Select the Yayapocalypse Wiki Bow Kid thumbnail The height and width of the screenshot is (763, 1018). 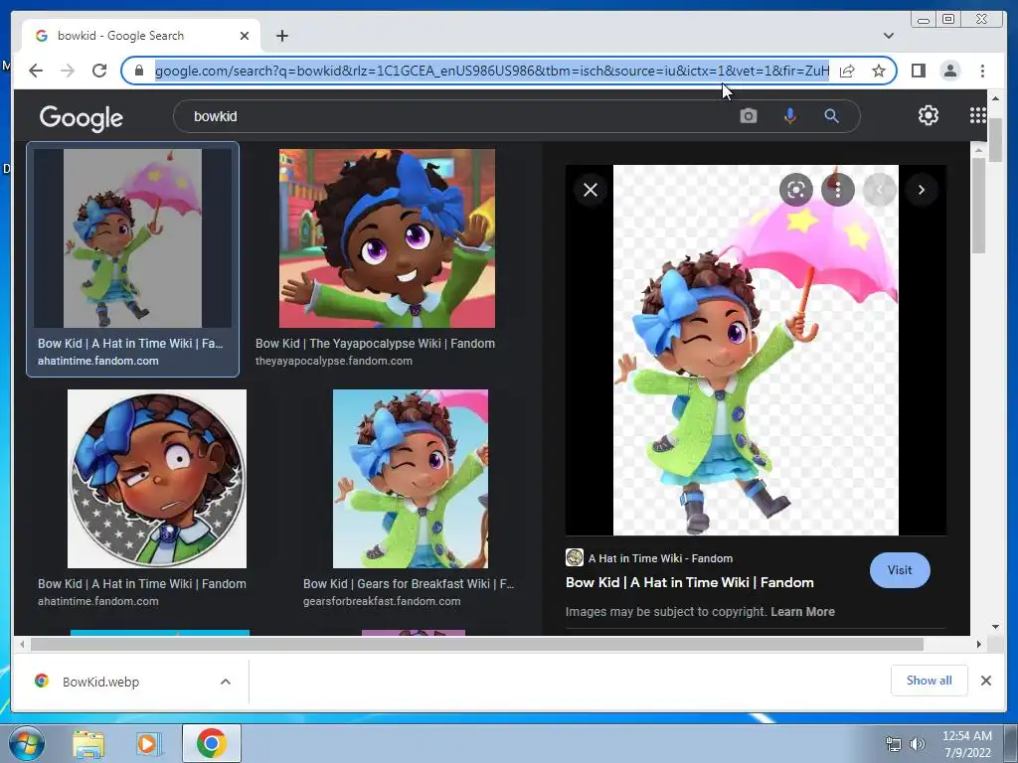[x=387, y=238]
